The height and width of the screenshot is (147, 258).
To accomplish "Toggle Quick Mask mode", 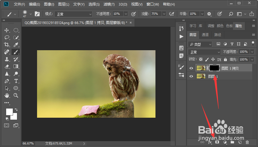I will tap(7, 126).
